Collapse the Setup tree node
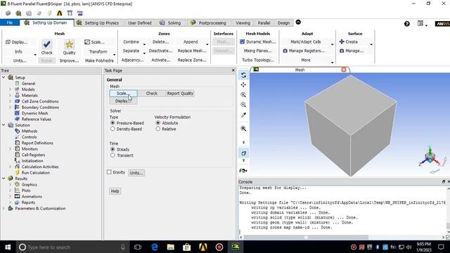Viewport: 450px width, 253px height. (x=4, y=77)
